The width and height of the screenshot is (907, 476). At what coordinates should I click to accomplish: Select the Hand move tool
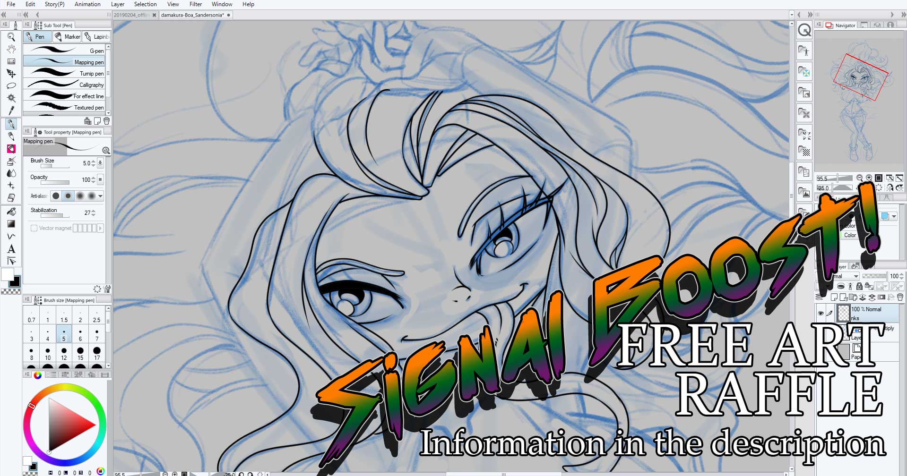(11, 49)
